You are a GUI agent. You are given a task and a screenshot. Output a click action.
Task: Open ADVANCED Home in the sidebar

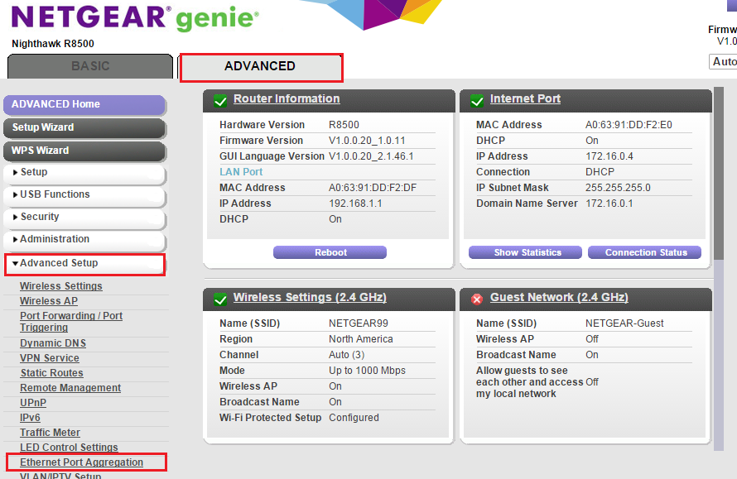[x=84, y=104]
